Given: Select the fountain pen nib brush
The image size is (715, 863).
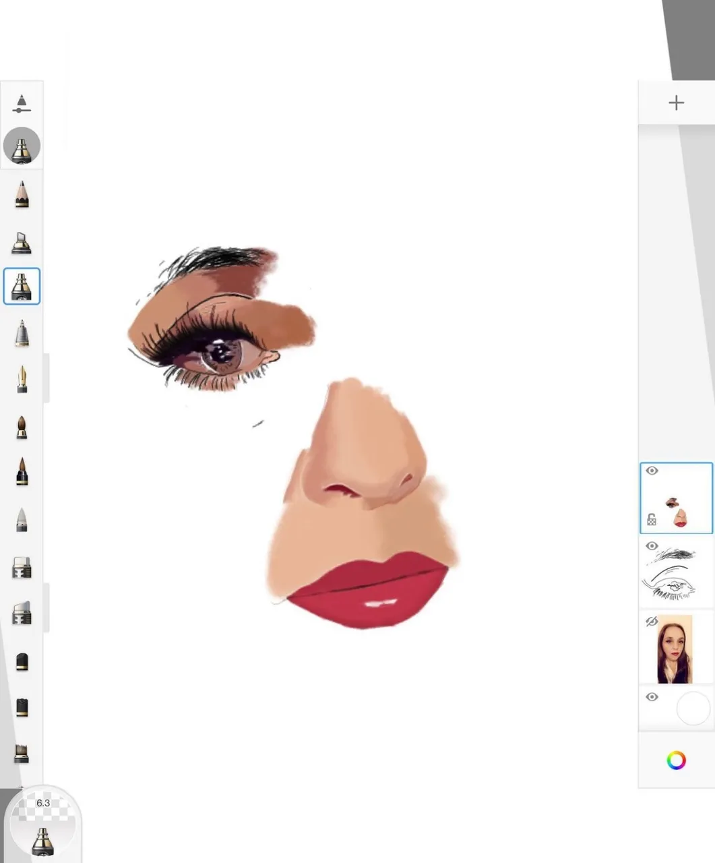Looking at the screenshot, I should 22,380.
